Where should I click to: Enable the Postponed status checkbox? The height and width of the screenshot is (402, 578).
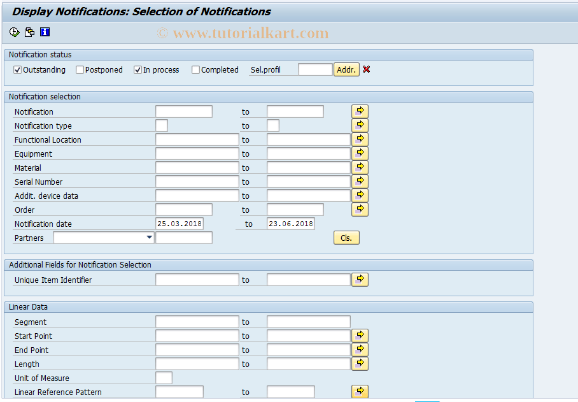point(81,69)
